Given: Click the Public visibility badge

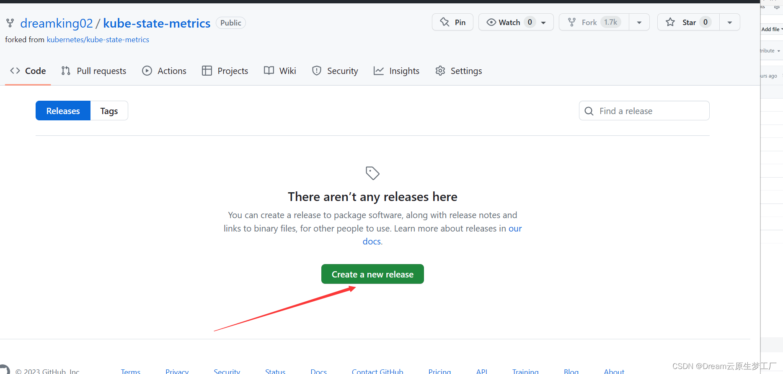Looking at the screenshot, I should (231, 23).
